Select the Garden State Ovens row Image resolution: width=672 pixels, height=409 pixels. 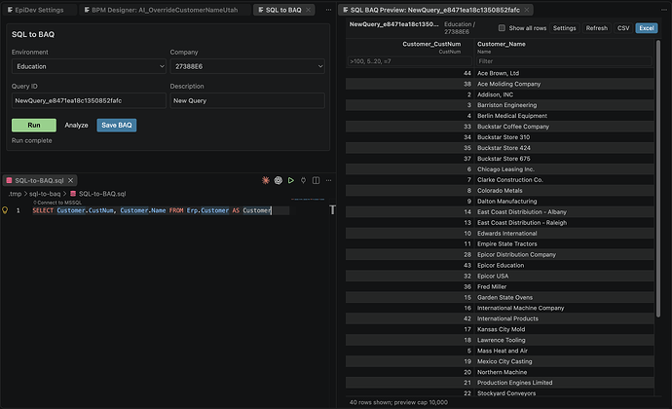click(500, 298)
